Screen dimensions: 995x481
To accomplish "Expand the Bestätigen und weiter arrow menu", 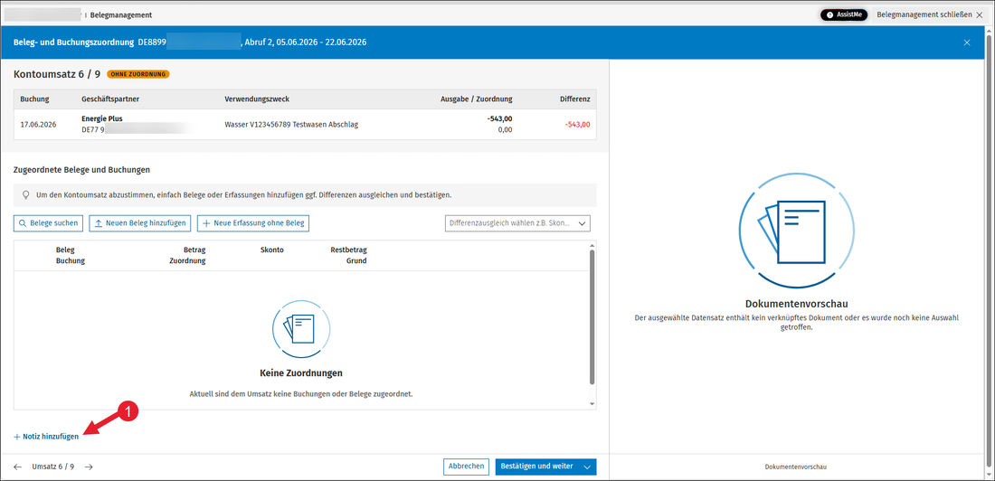I will [587, 467].
